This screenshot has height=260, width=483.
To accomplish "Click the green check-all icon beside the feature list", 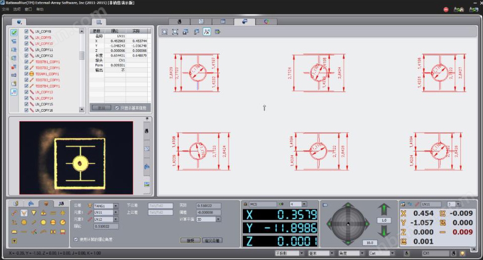I will pos(14,32).
